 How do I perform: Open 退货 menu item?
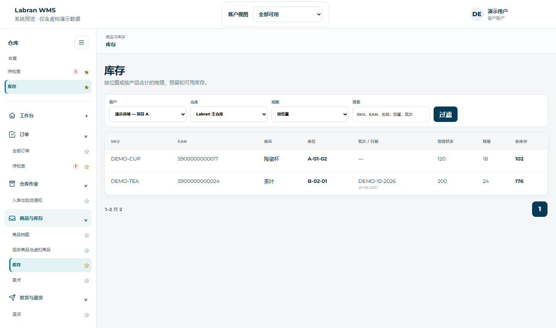click(x=17, y=314)
